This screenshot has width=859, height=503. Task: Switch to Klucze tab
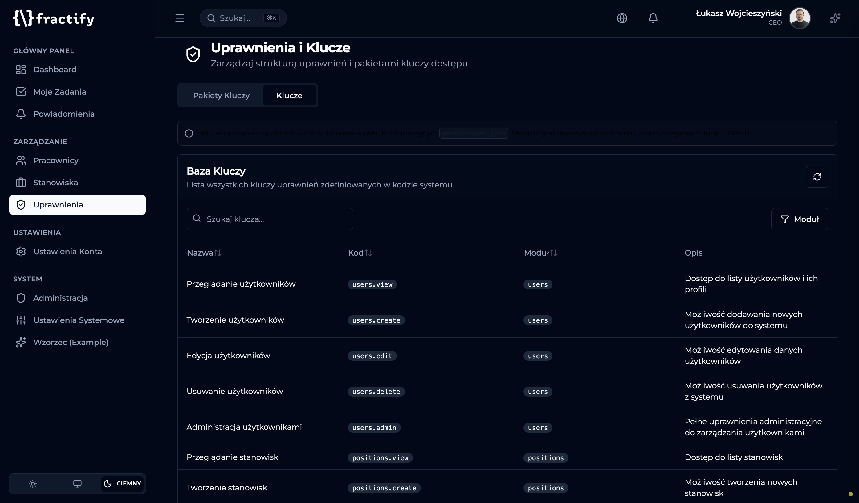[x=289, y=95]
